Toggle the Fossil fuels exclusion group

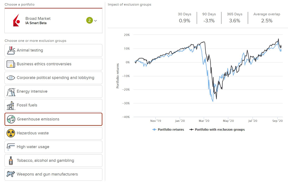click(x=53, y=106)
